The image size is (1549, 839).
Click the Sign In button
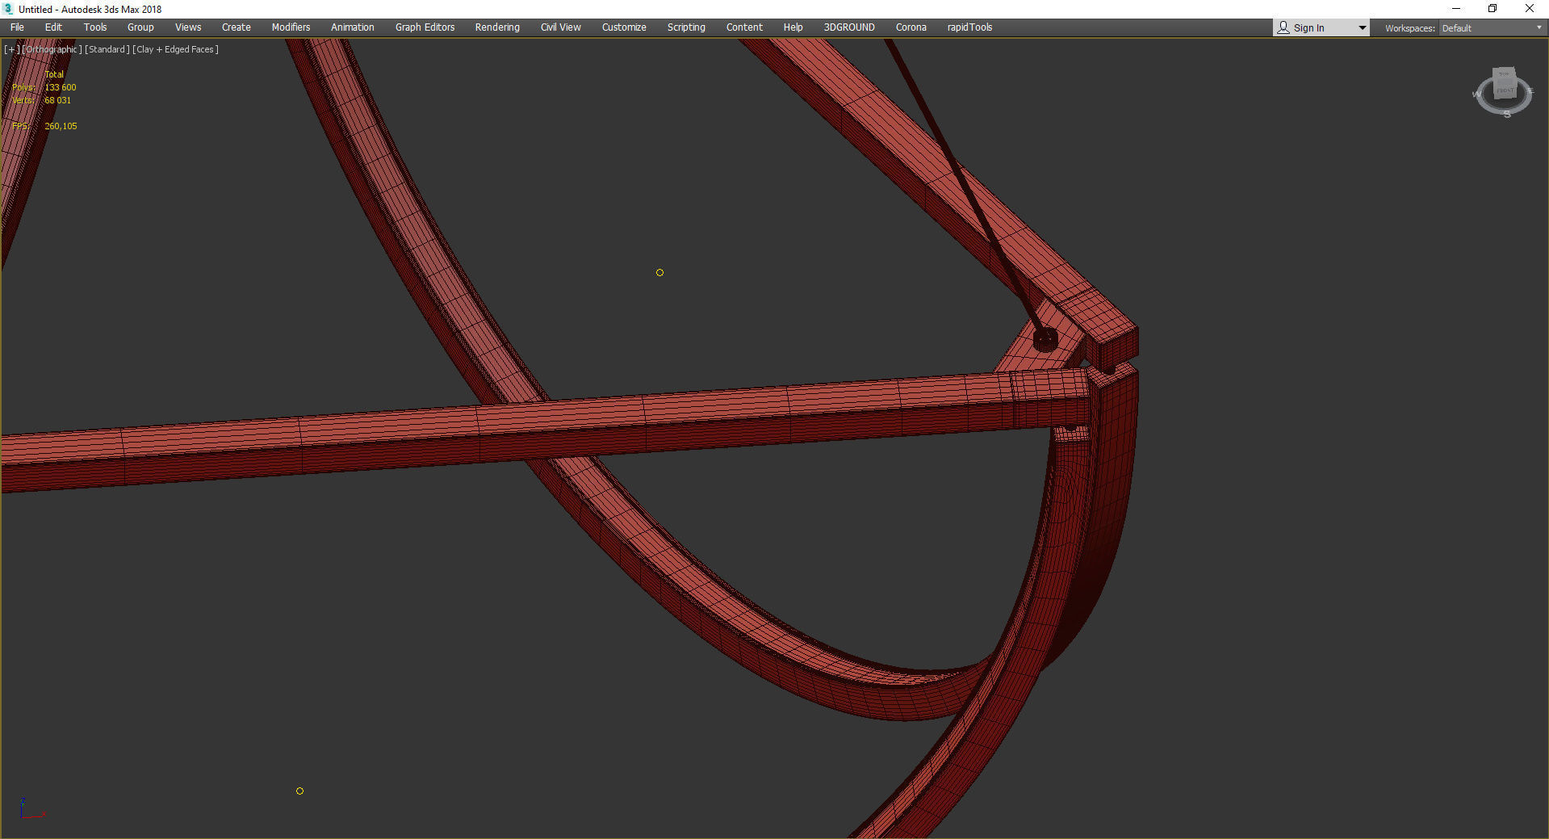tap(1308, 27)
